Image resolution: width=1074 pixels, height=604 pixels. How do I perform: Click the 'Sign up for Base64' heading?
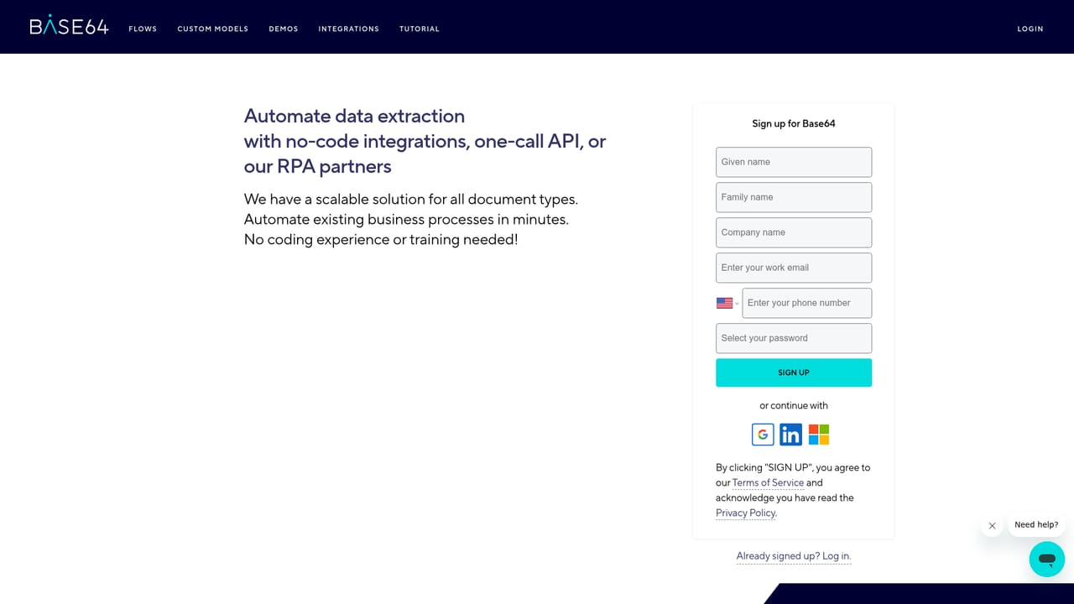794,123
